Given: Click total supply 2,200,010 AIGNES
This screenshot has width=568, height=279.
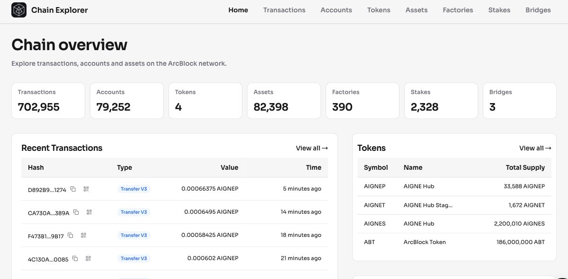Looking at the screenshot, I should coord(519,224).
